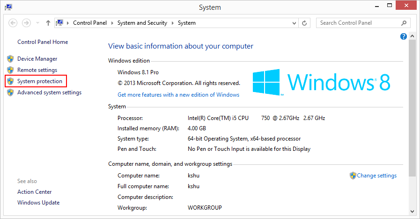Image resolution: width=420 pixels, height=219 pixels.
Task: Click the search magnifier icon
Action: coord(404,23)
